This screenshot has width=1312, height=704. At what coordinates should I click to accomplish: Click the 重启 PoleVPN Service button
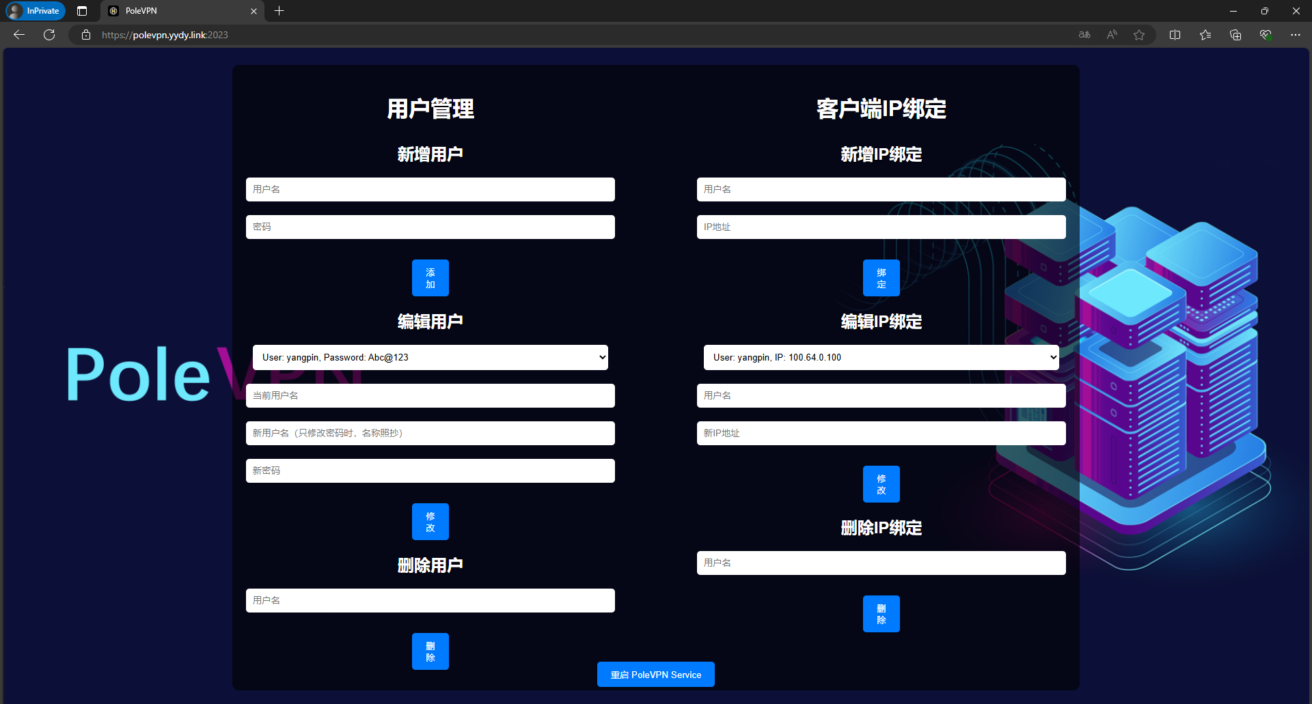[x=656, y=675]
